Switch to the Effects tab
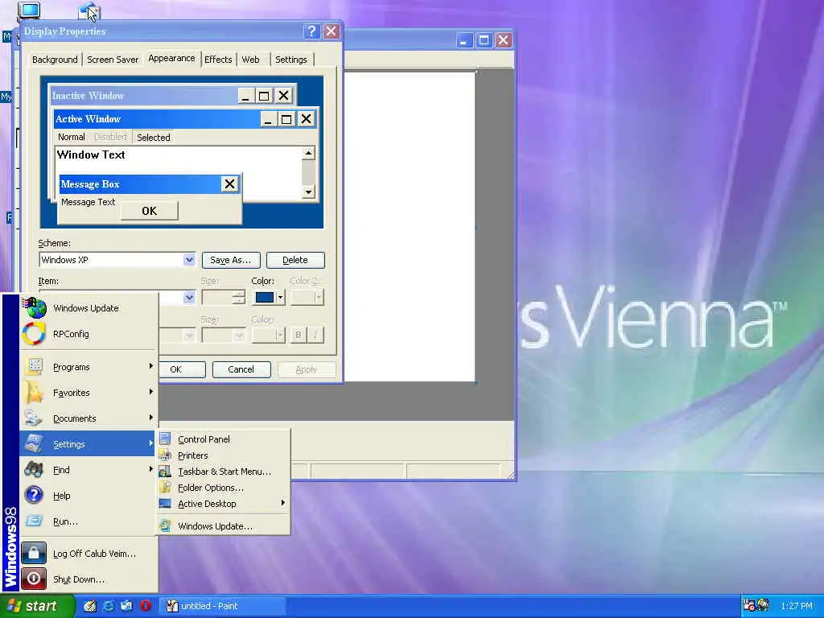The image size is (824, 618). click(219, 60)
